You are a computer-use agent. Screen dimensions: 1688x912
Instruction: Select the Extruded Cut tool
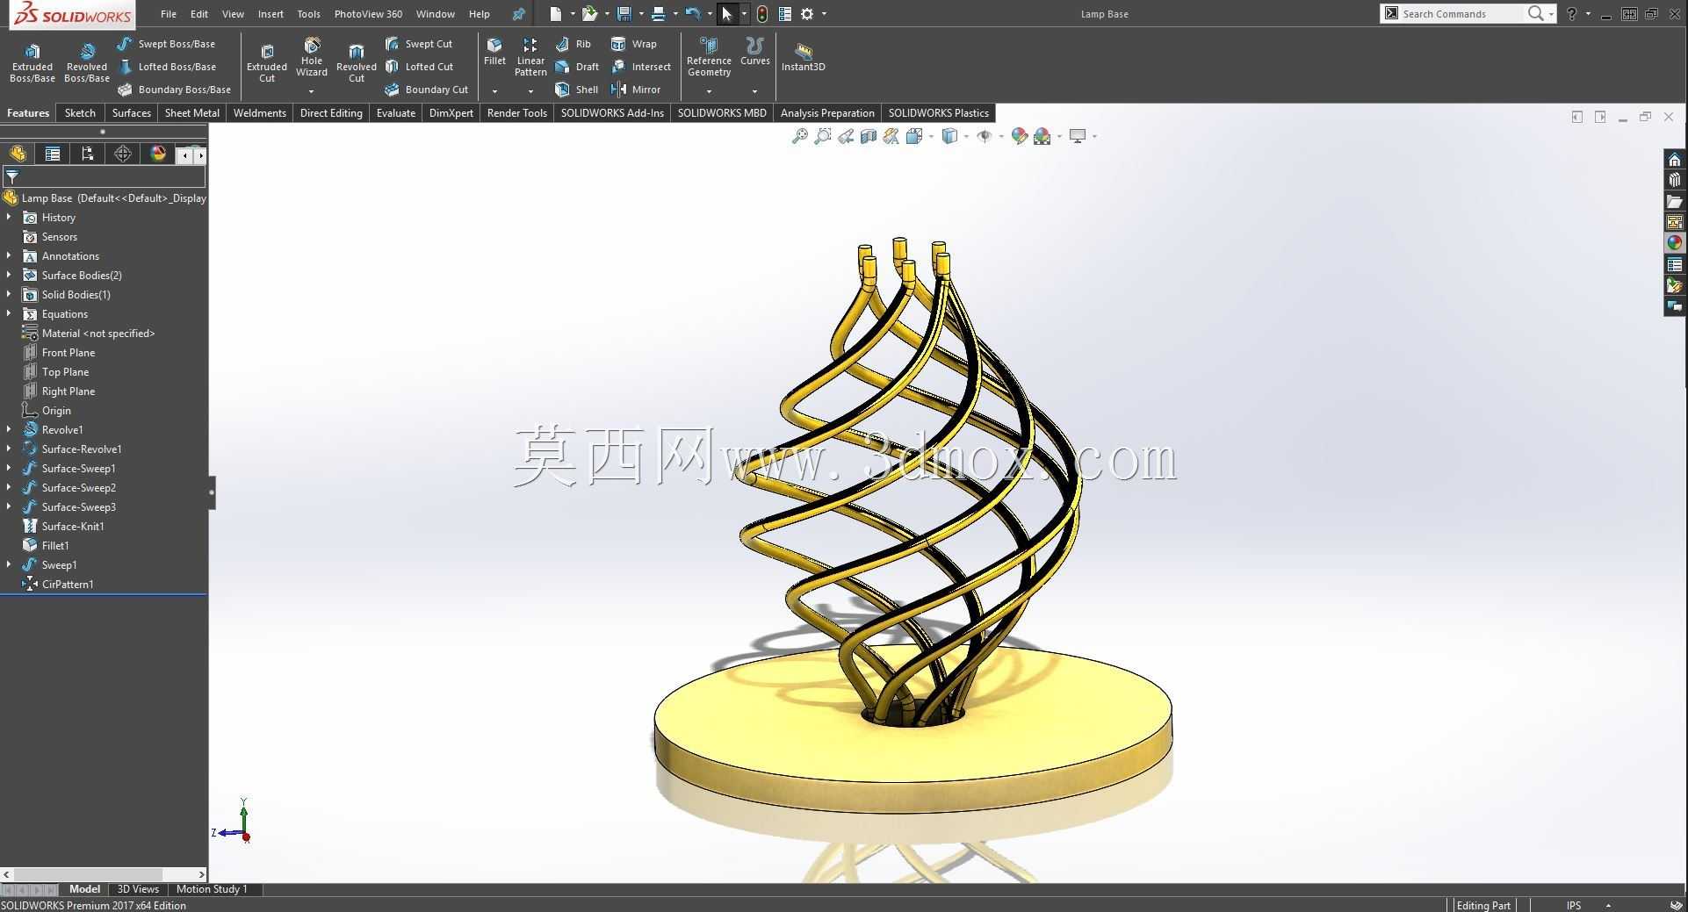267,63
